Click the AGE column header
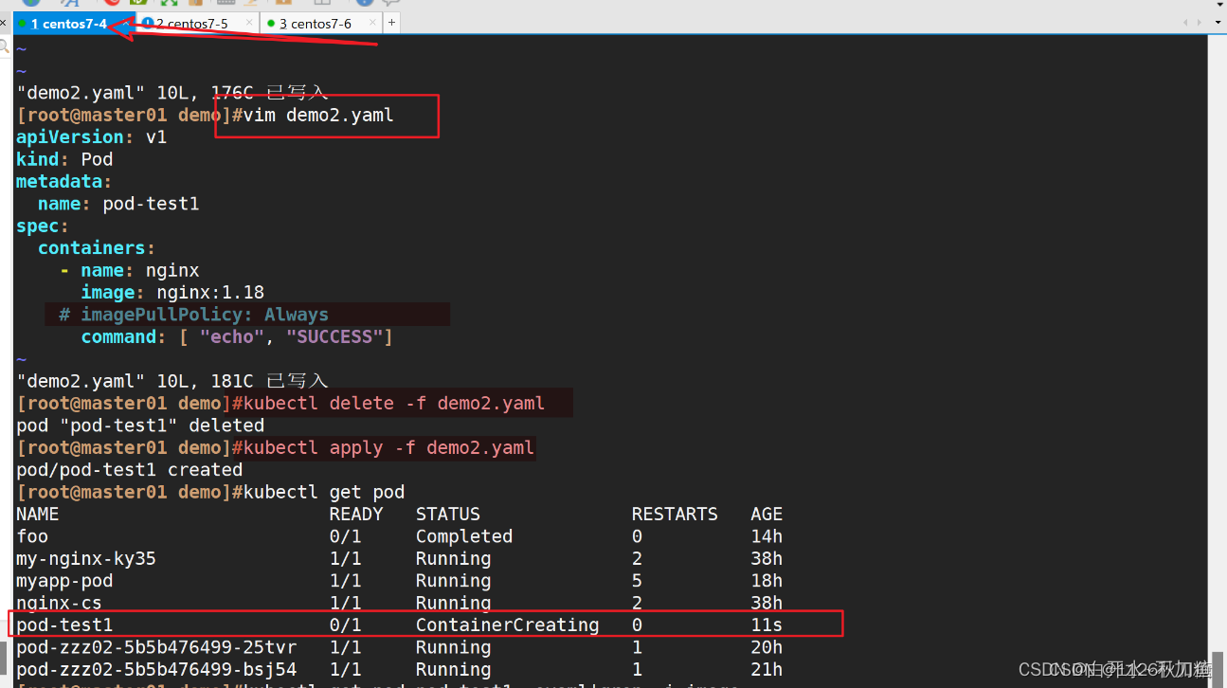This screenshot has height=688, width=1227. (x=767, y=514)
